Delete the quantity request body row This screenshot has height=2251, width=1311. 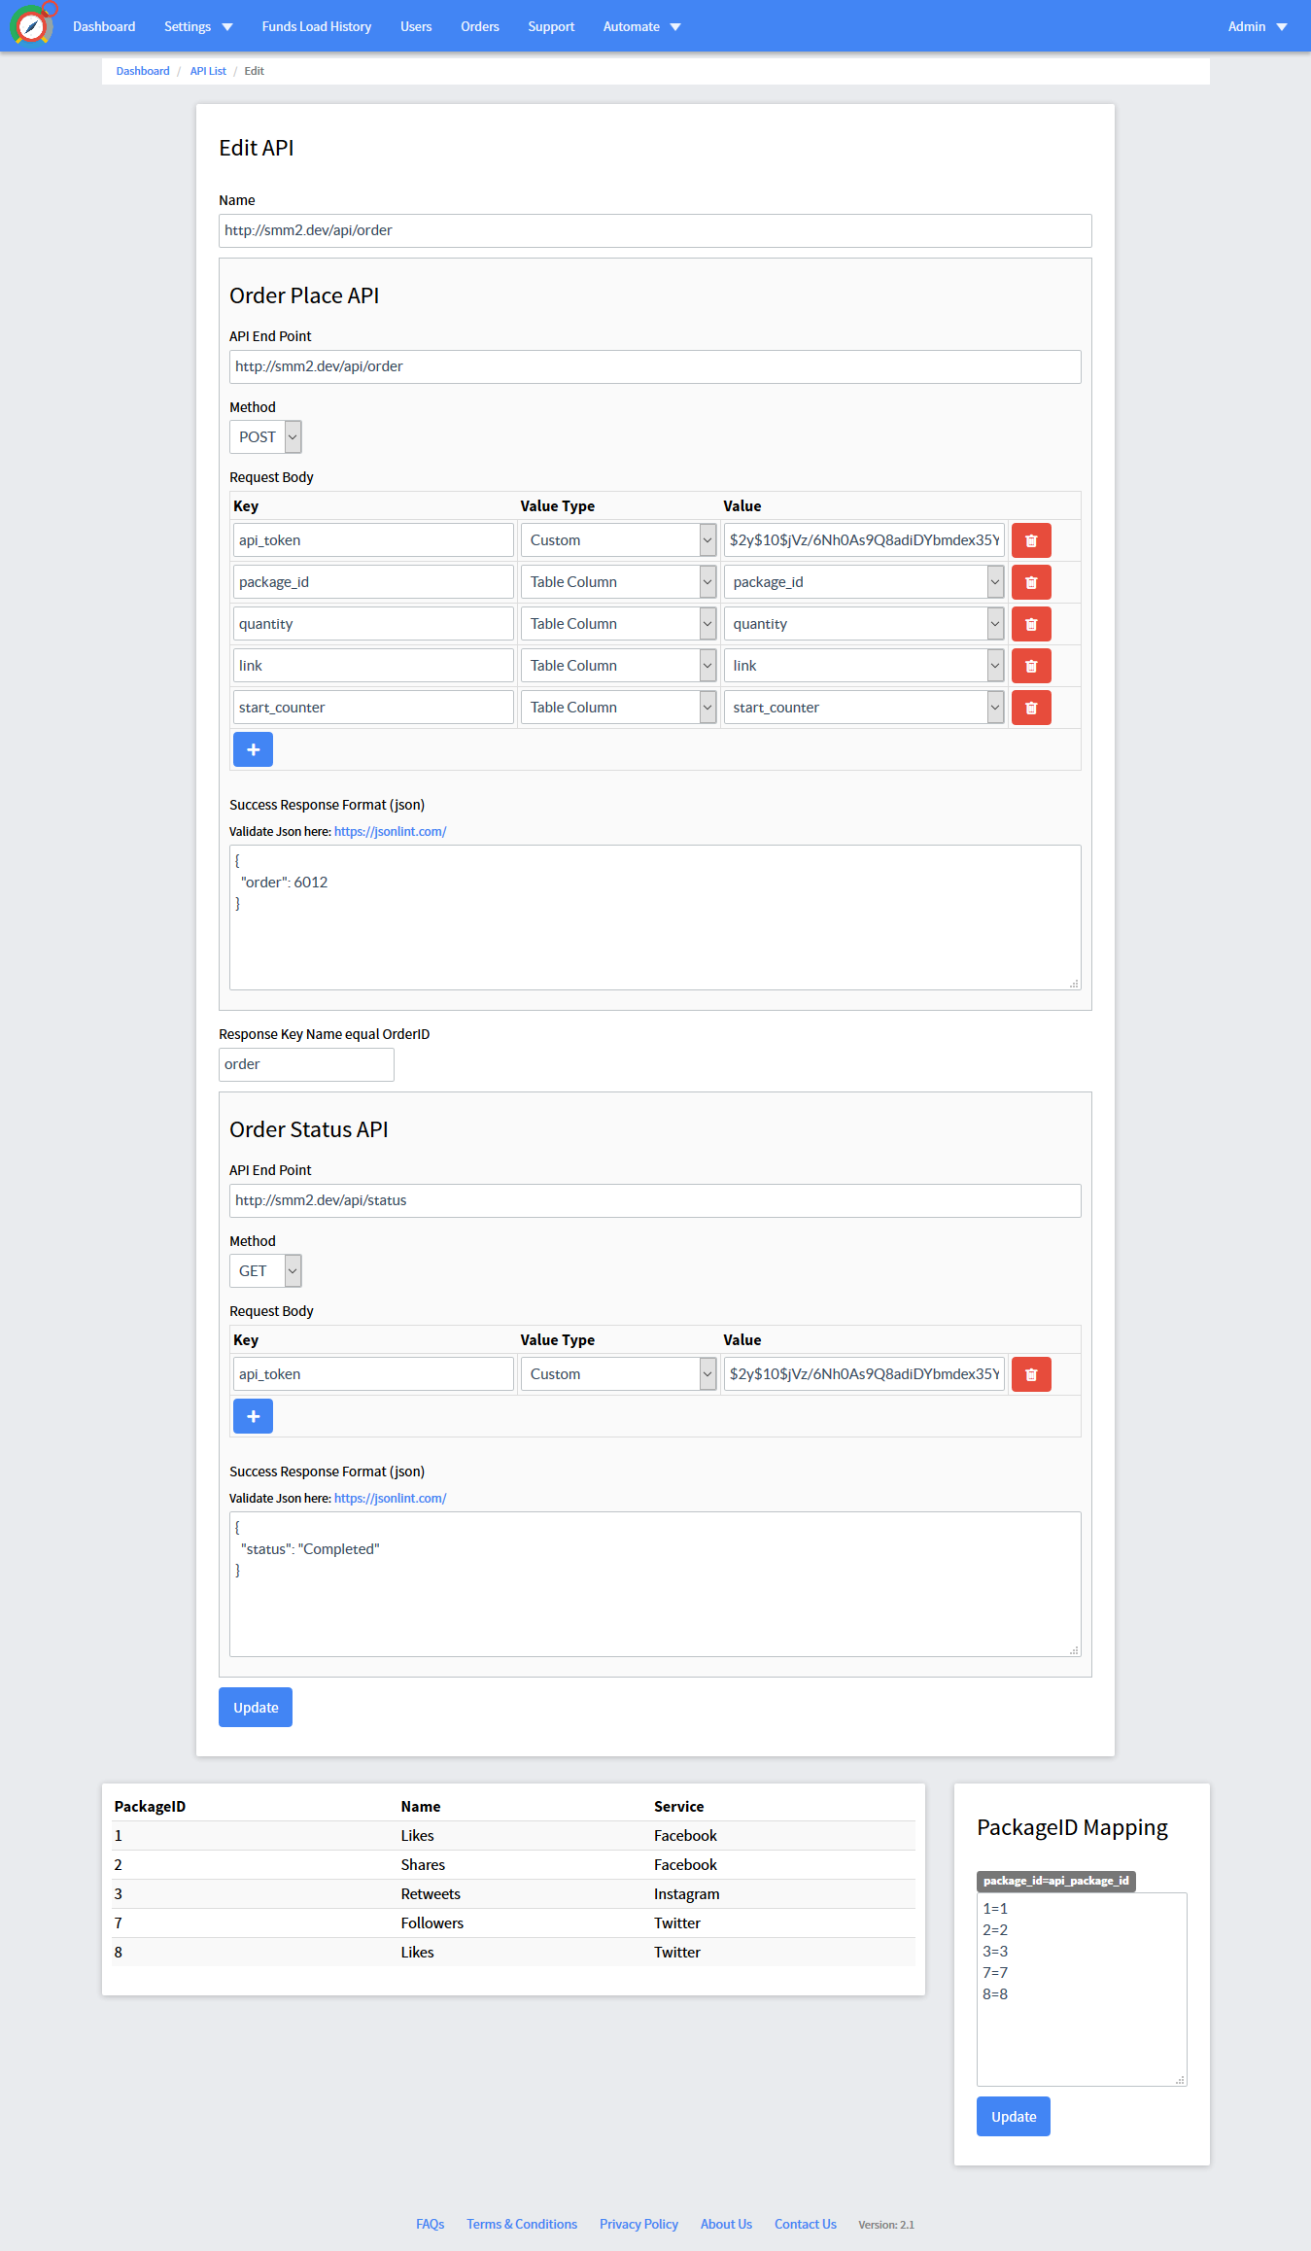pyautogui.click(x=1030, y=624)
